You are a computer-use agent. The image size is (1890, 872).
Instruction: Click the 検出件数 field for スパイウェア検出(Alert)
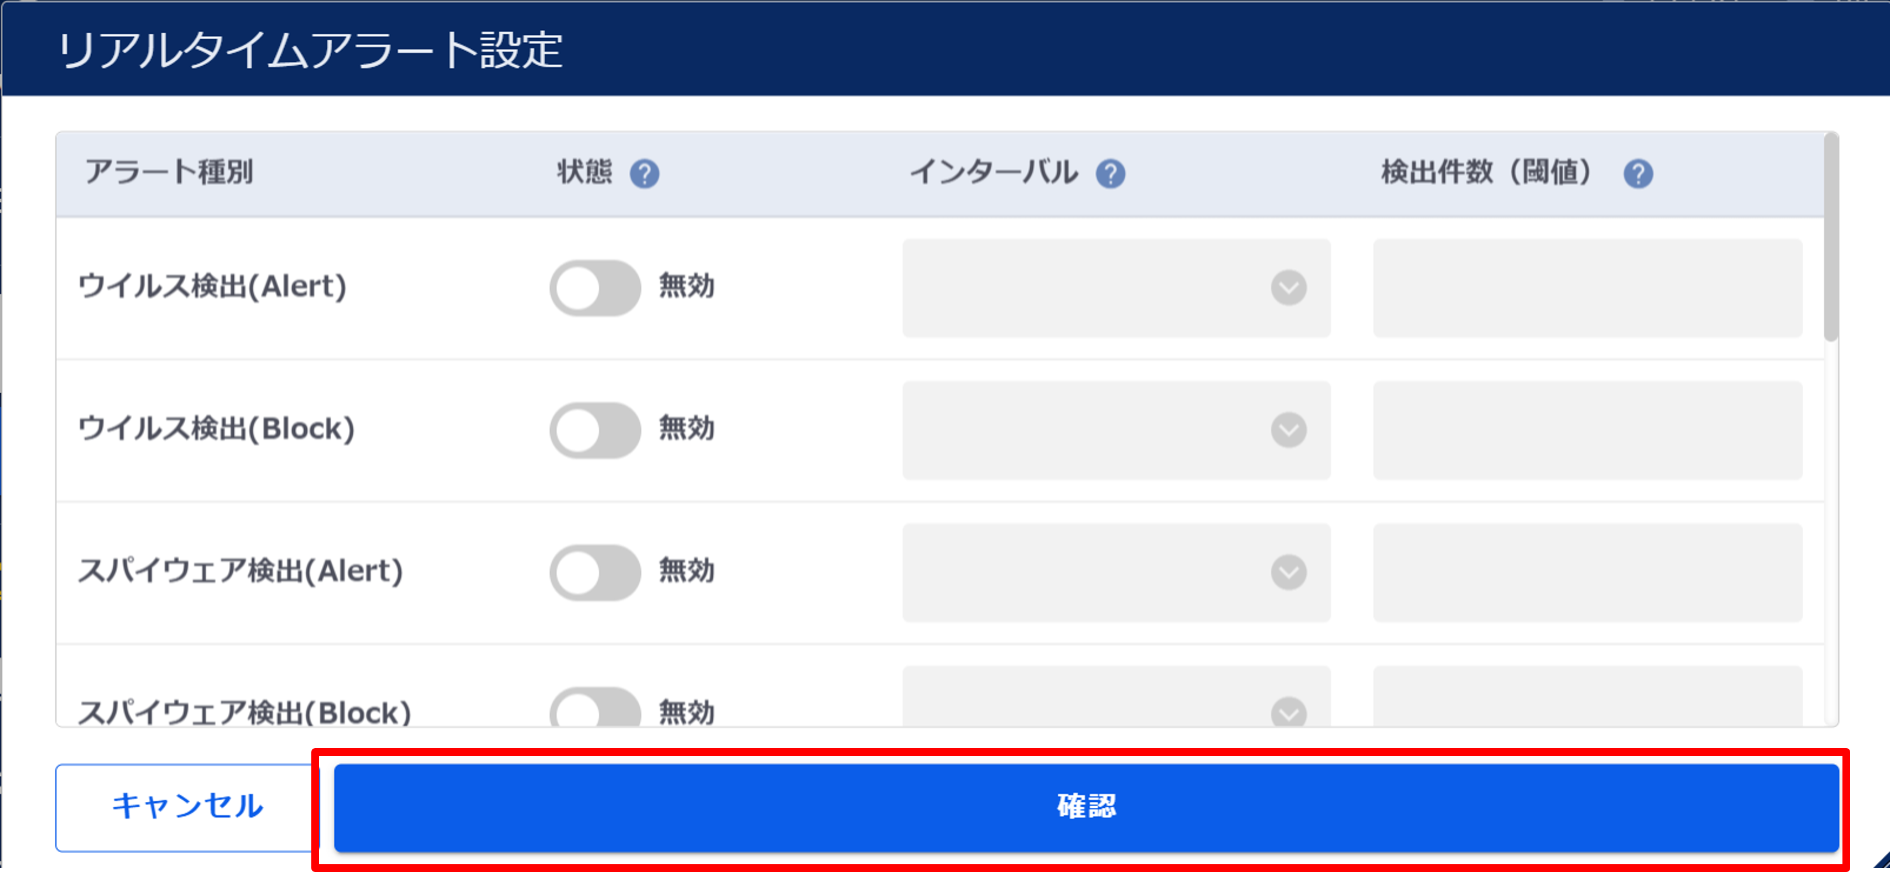click(x=1587, y=572)
